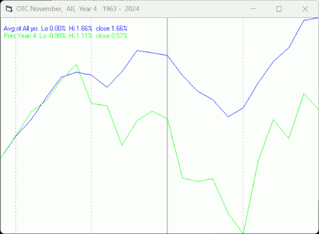Viewport: 319px width, 234px height.
Task: Click the blue 'Hi 1.66%' value
Action: coord(80,28)
